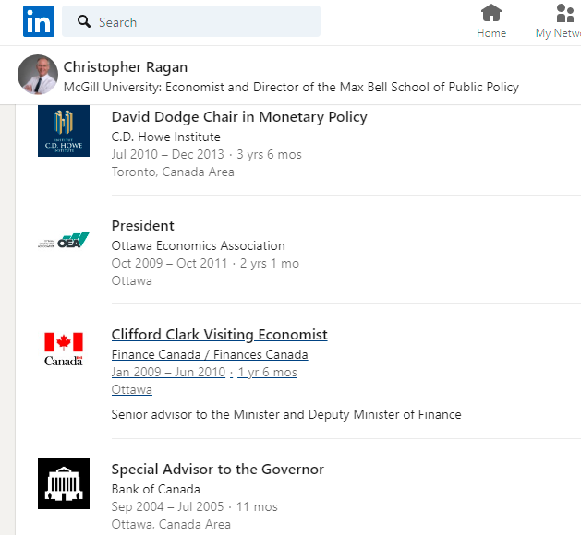Click the Jan 2009 – Jun 2010 date link
Image resolution: width=581 pixels, height=535 pixels.
click(168, 372)
